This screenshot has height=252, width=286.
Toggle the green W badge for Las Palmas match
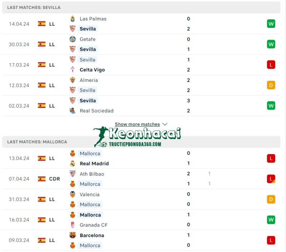(x=271, y=24)
